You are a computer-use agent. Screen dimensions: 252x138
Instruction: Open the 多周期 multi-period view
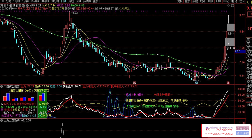pyautogui.click(x=87, y=1)
